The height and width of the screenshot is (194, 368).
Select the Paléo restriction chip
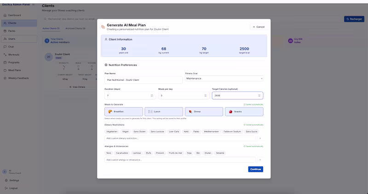(196, 131)
